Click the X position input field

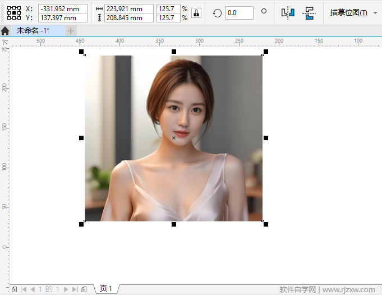point(62,8)
